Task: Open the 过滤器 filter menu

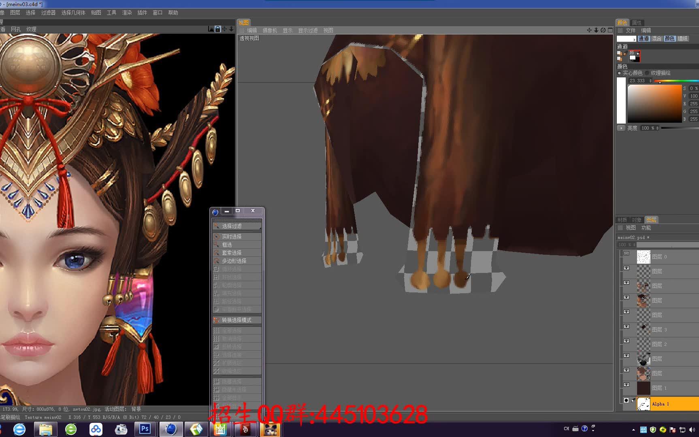Action: point(48,13)
